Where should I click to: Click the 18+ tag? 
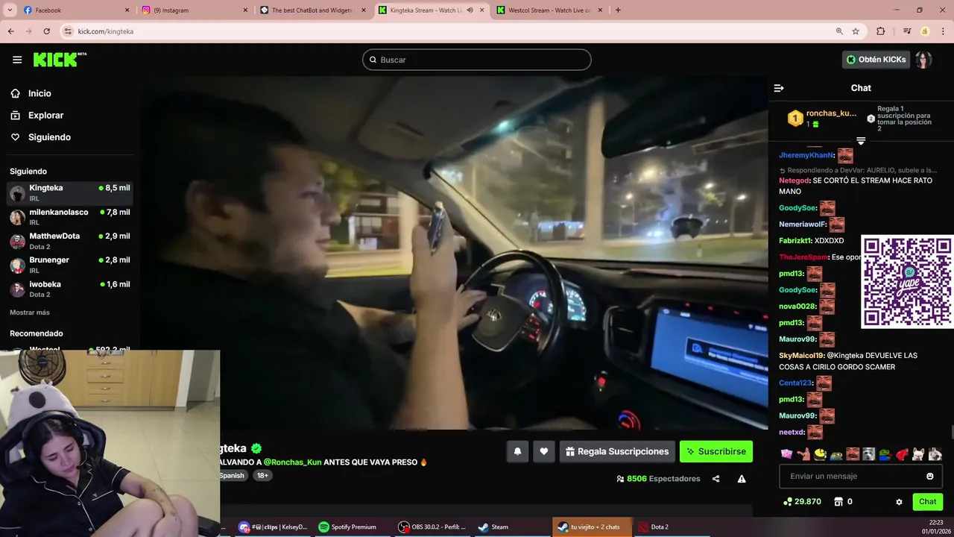tap(262, 476)
